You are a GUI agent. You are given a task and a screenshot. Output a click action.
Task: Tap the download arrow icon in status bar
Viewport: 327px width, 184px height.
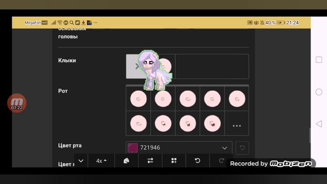pos(83,22)
